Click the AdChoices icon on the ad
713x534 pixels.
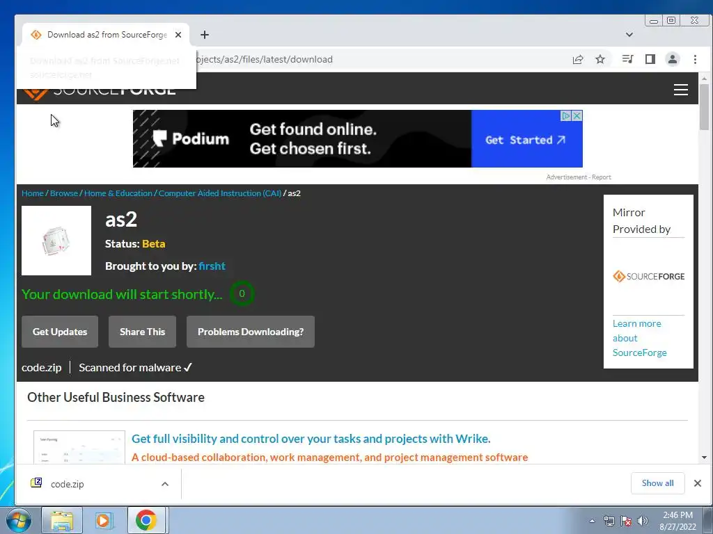tap(566, 116)
